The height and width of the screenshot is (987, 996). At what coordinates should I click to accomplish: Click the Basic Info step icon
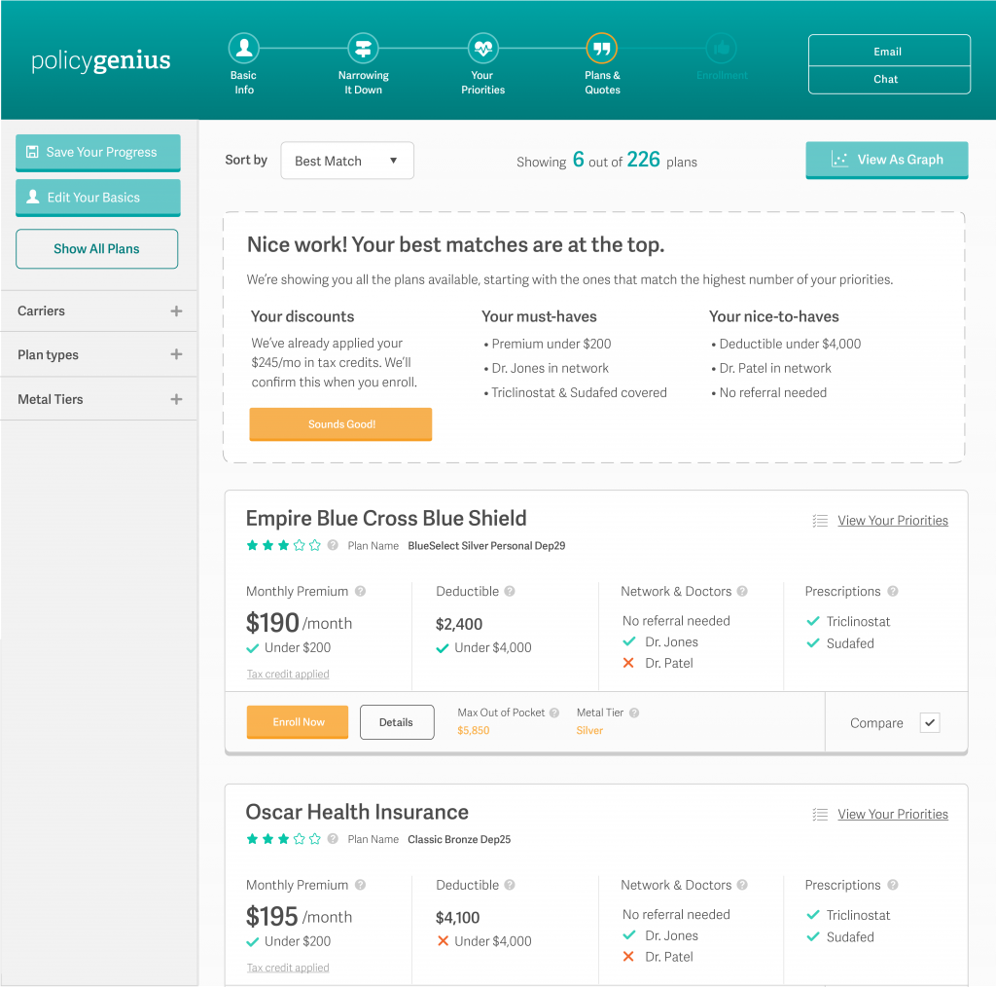point(244,49)
